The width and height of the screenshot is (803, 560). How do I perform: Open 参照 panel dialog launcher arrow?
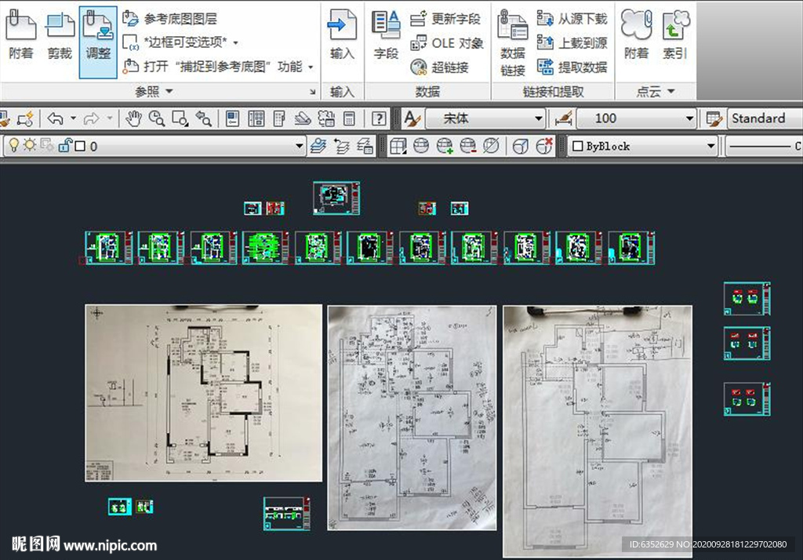pos(312,92)
